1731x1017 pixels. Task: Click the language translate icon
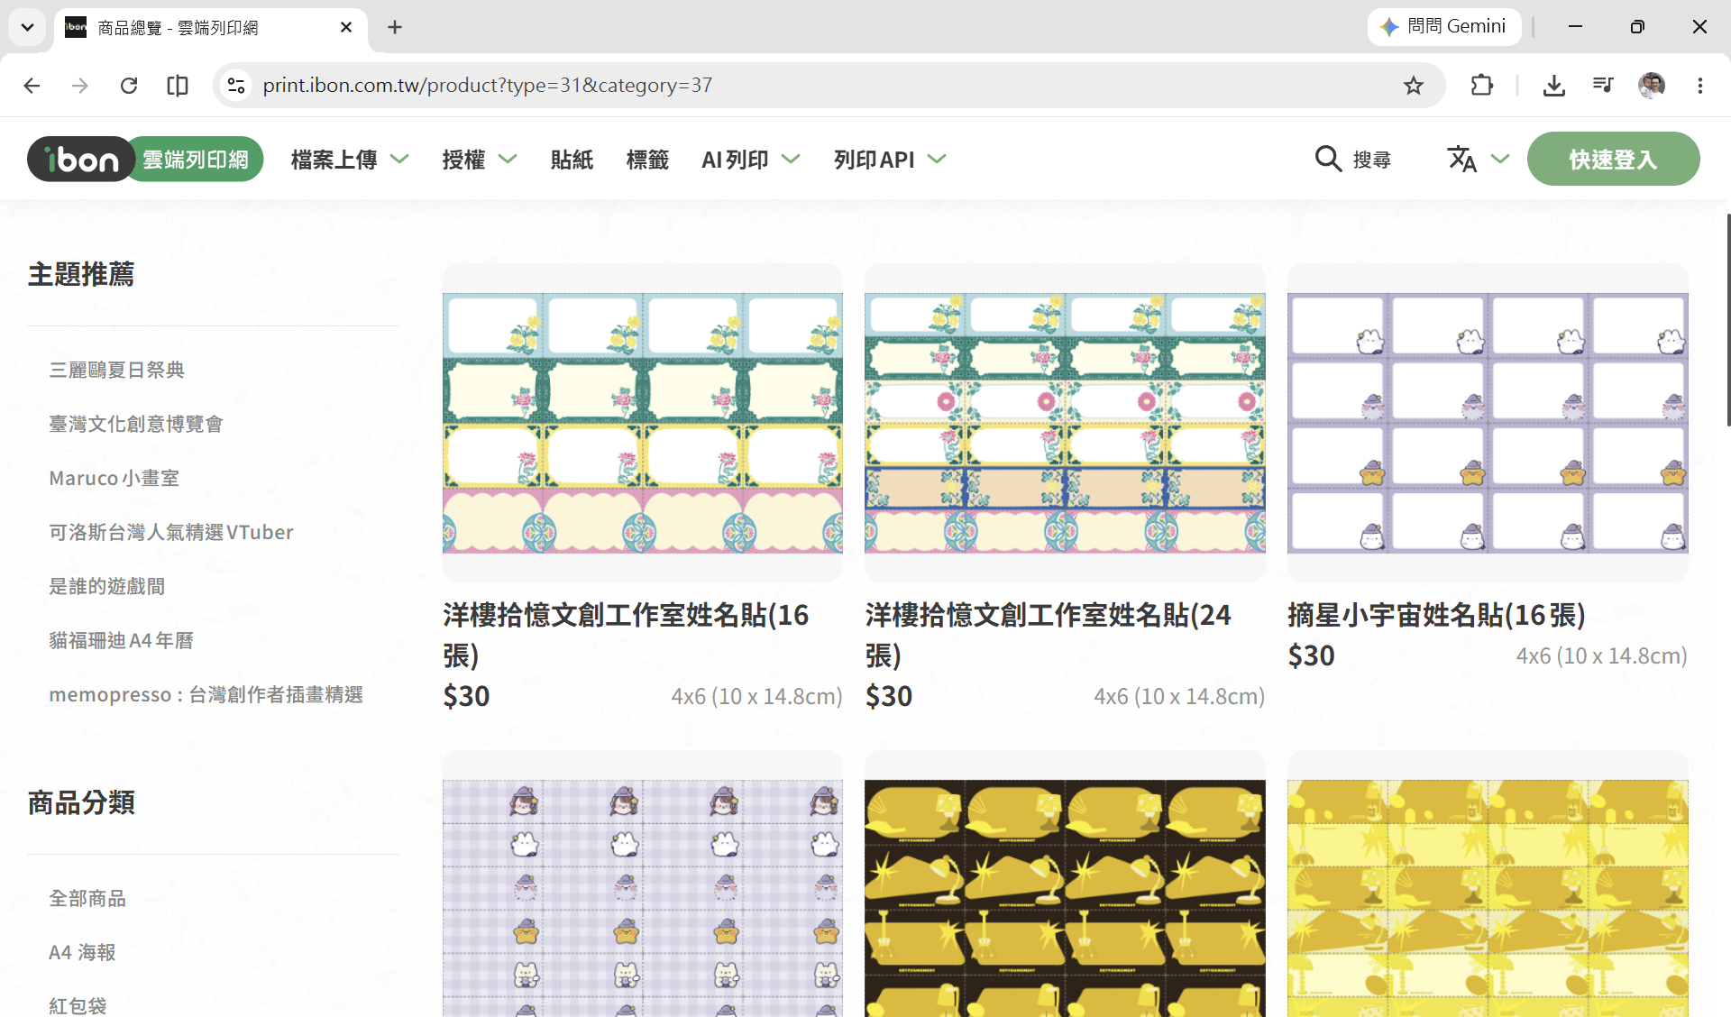point(1461,160)
